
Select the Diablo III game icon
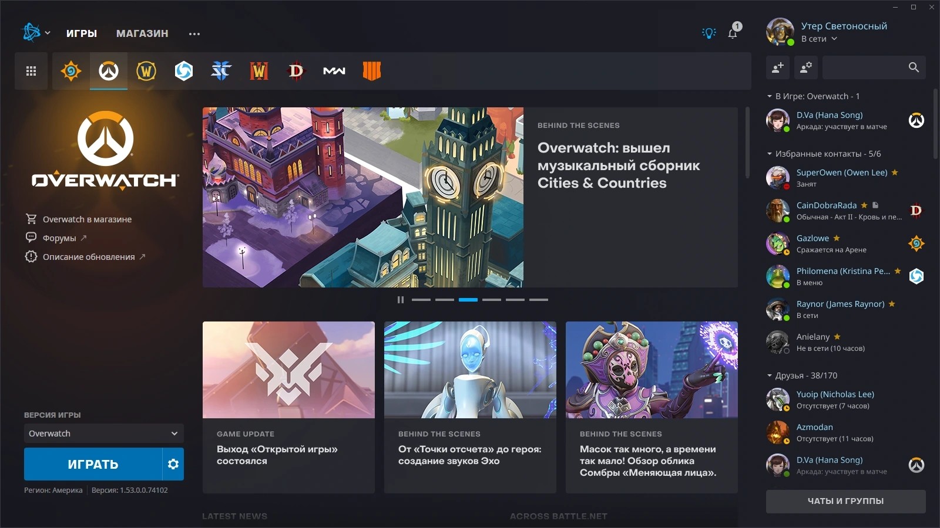(296, 71)
